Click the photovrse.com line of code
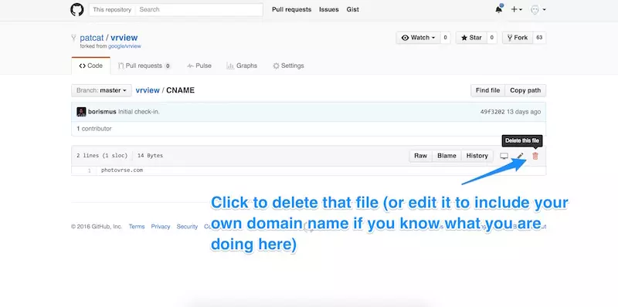 (122, 170)
